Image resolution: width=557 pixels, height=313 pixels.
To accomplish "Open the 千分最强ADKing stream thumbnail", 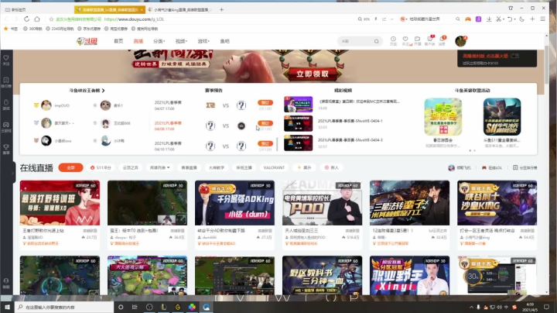I will point(234,203).
